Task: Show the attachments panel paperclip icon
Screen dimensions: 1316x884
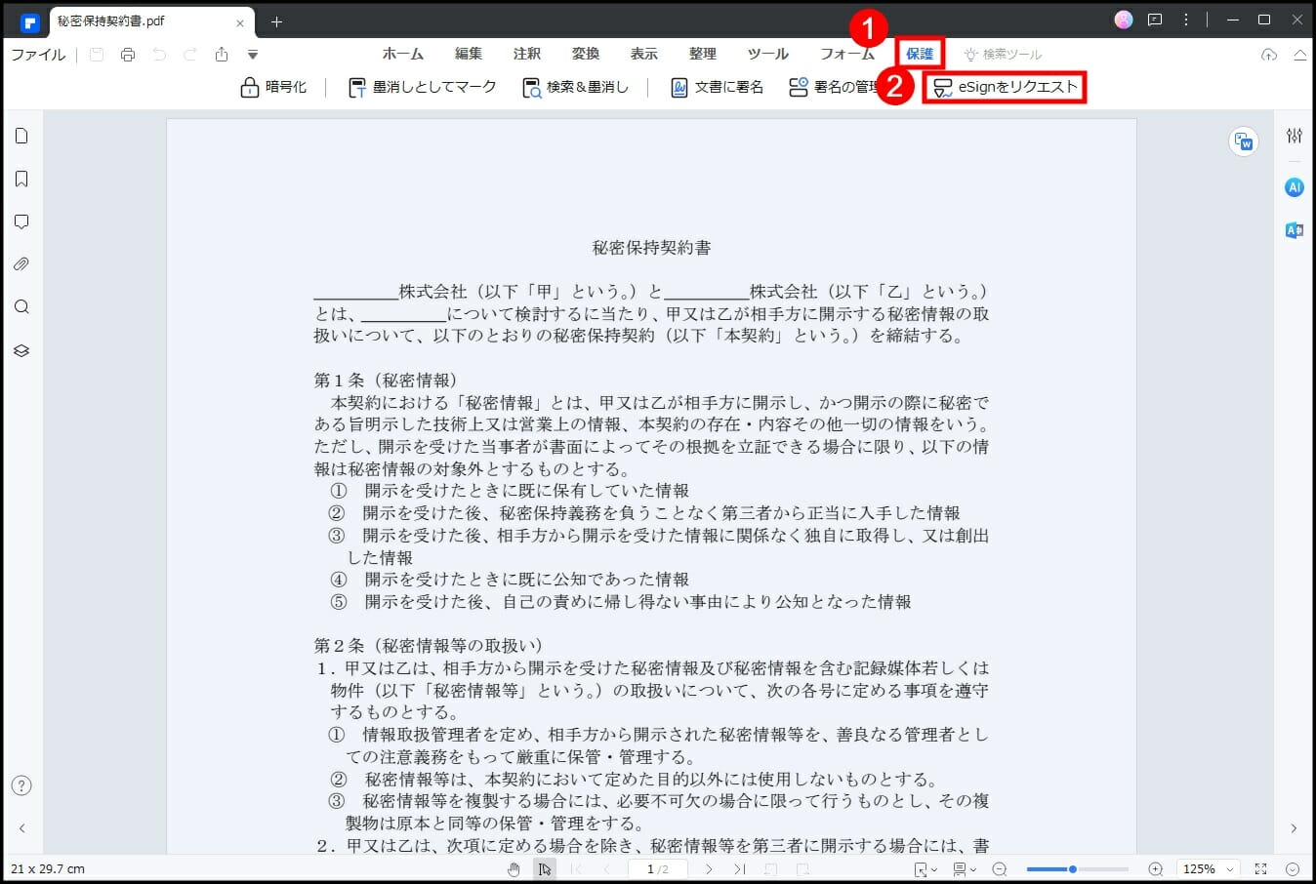Action: pyautogui.click(x=21, y=264)
